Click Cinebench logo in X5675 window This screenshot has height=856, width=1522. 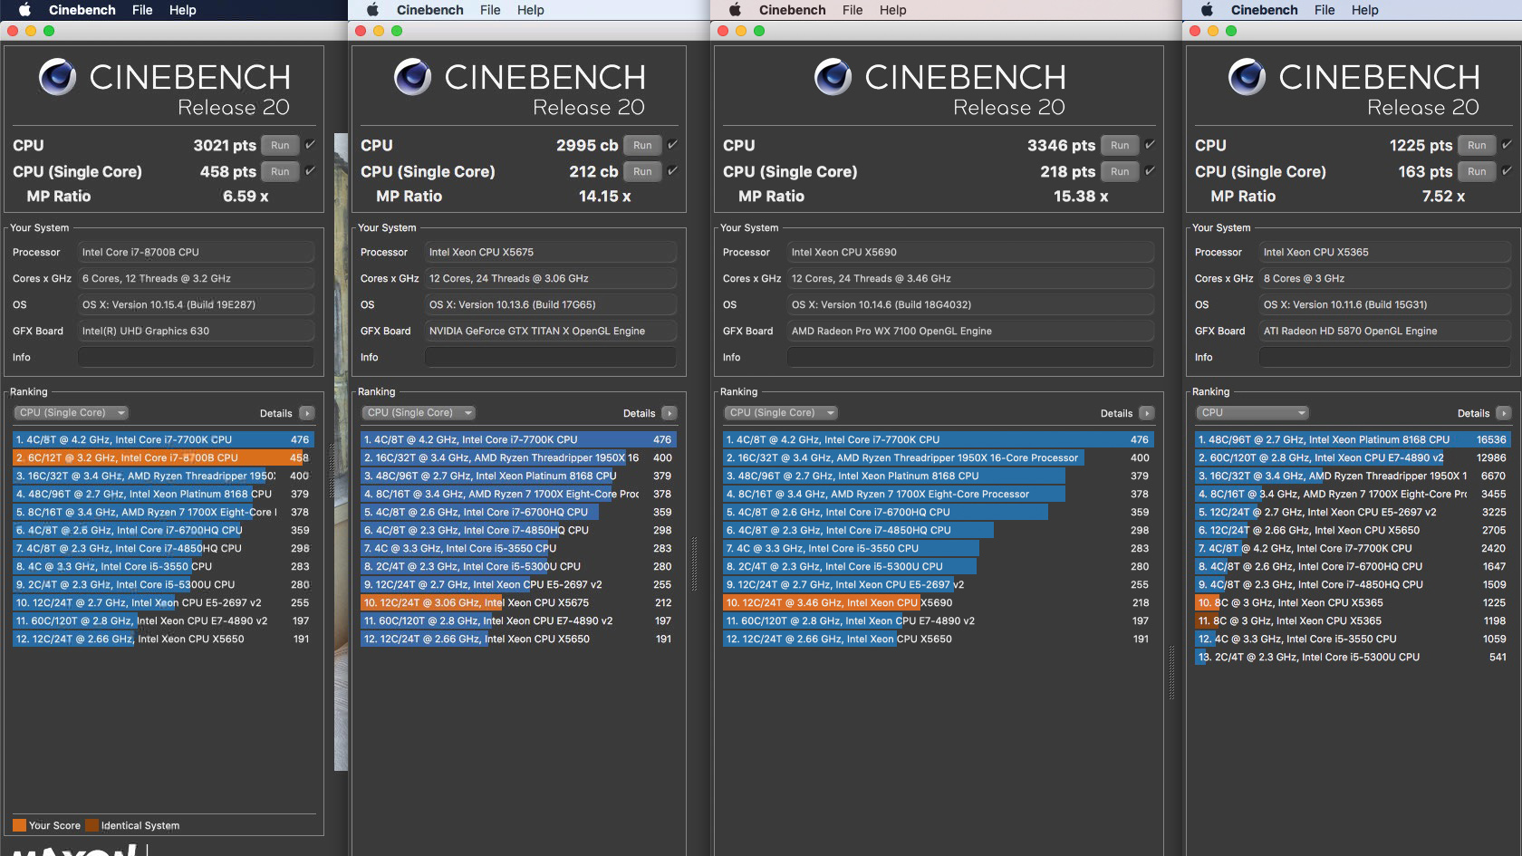click(x=413, y=78)
